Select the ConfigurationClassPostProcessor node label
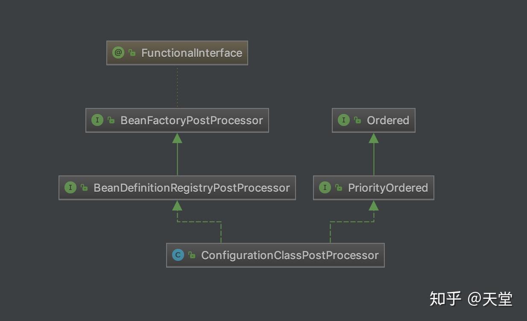 pyautogui.click(x=290, y=255)
